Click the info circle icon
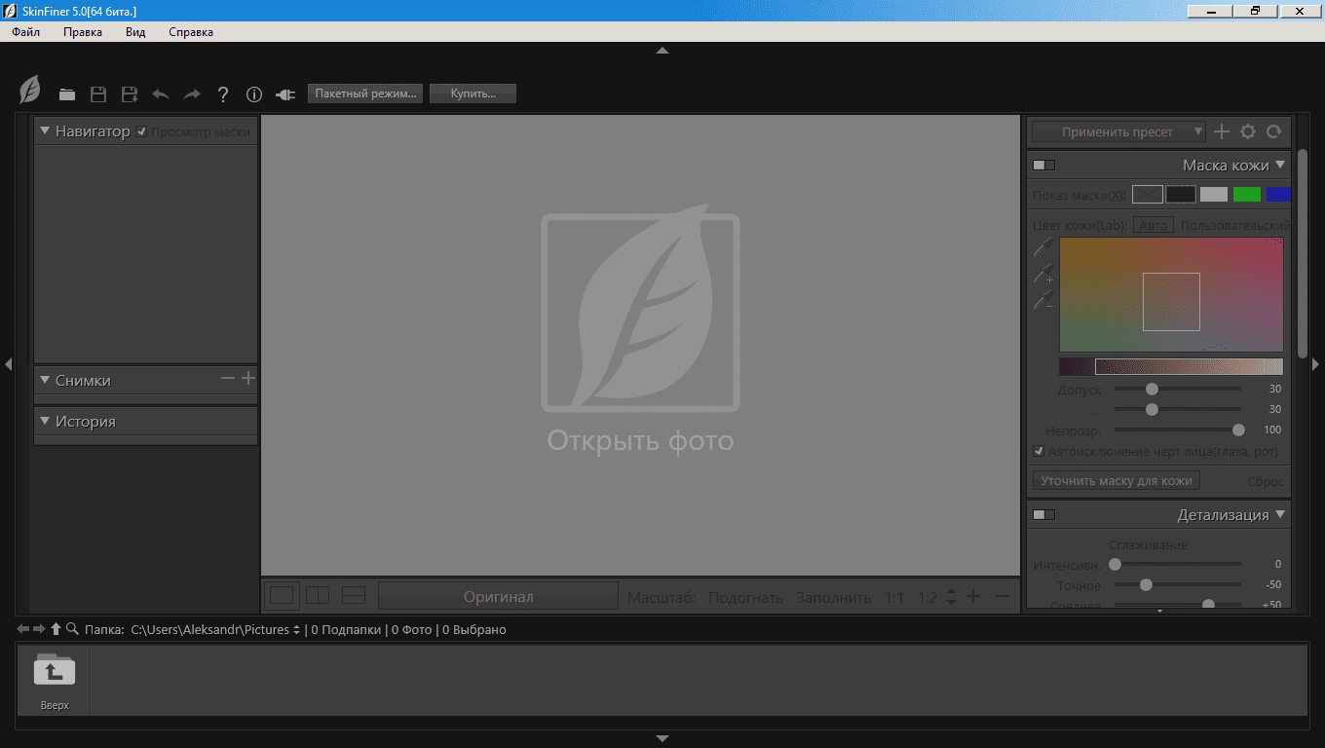1325x748 pixels. (254, 94)
